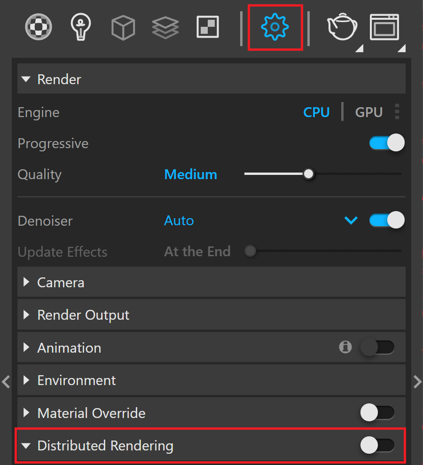
Task: Click the Update Effects label
Action: pyautogui.click(x=62, y=252)
